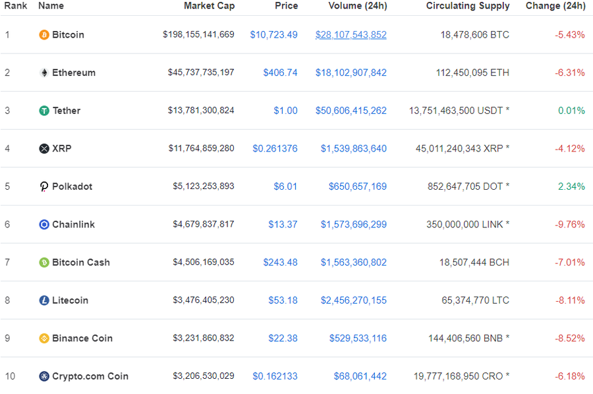Click Bitcoin volume $28,107,543,852

(x=351, y=35)
